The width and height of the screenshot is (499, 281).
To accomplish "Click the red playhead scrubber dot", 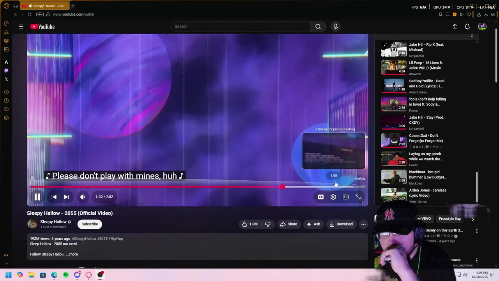I will click(x=283, y=187).
